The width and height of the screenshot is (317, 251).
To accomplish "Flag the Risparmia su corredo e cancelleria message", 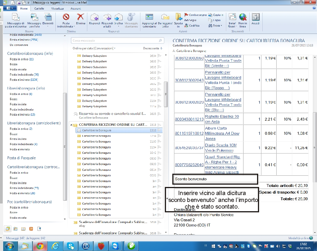I will 159,114.
